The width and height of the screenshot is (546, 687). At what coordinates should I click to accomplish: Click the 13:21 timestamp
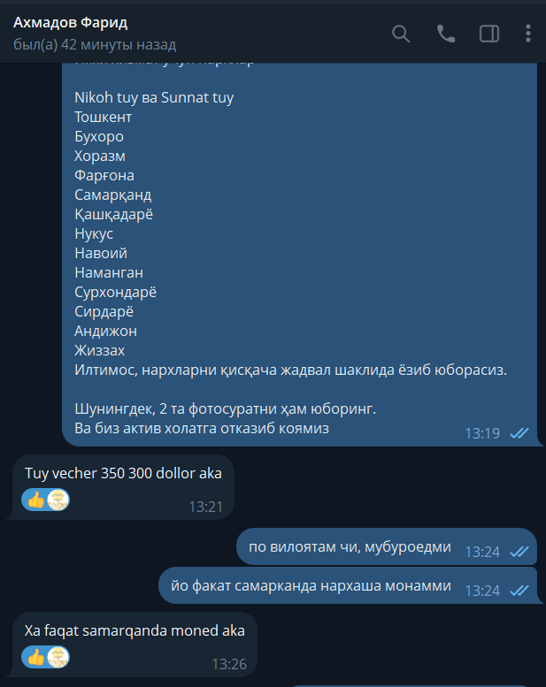205,507
